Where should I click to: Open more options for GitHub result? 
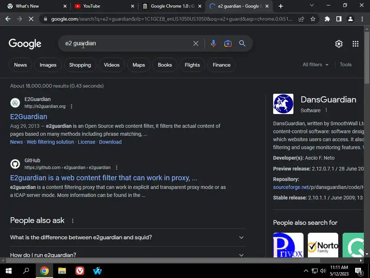tap(117, 168)
